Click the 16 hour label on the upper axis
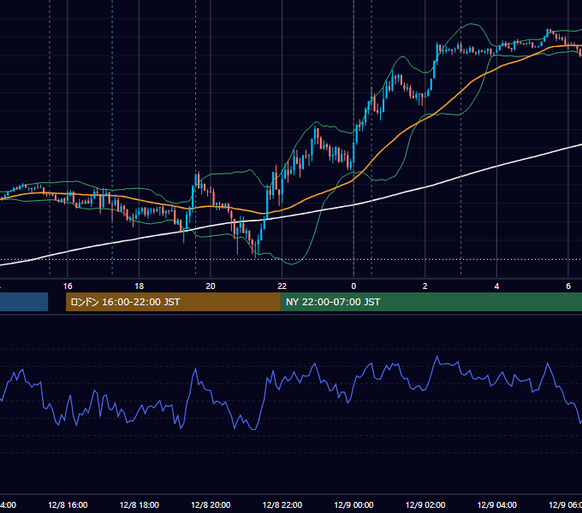This screenshot has height=513, width=582. 68,286
